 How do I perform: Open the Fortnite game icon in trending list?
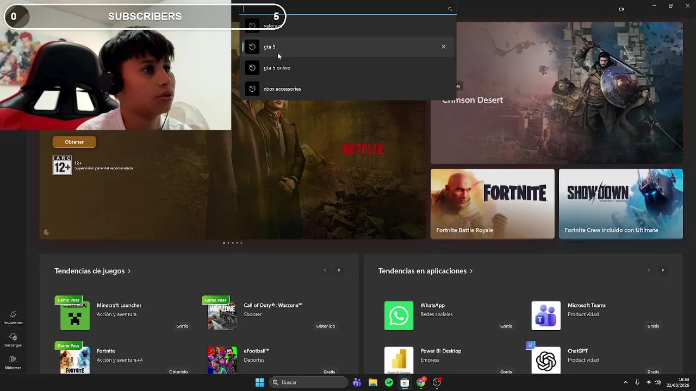point(75,360)
